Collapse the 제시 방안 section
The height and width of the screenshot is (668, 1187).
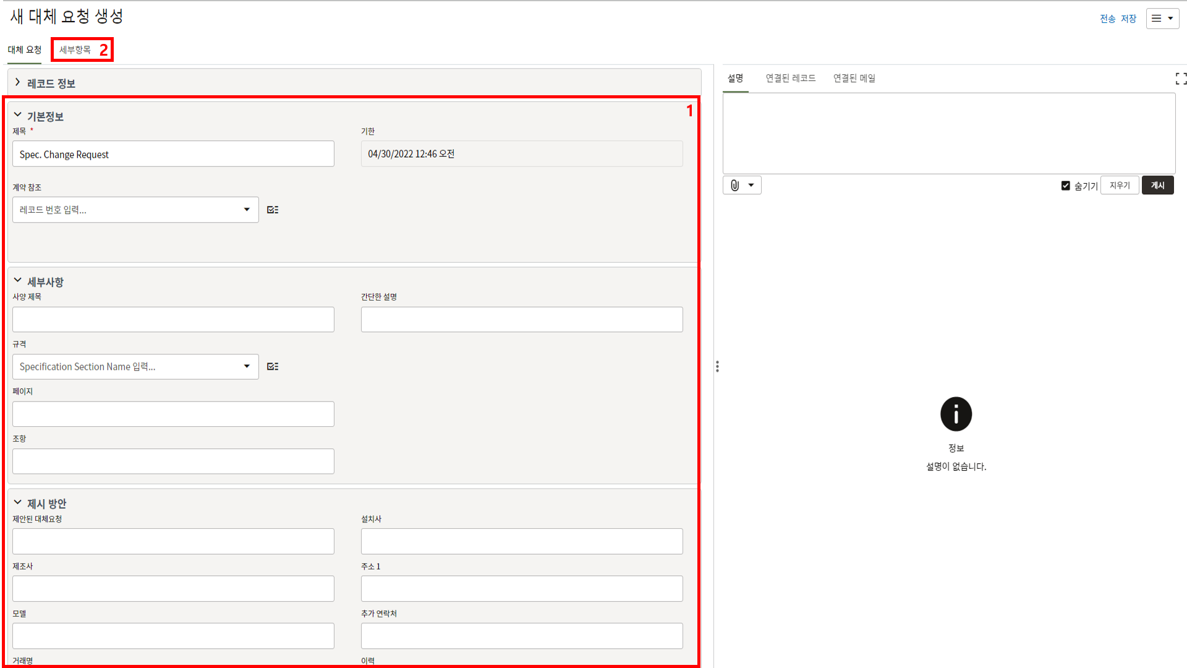pyautogui.click(x=17, y=503)
